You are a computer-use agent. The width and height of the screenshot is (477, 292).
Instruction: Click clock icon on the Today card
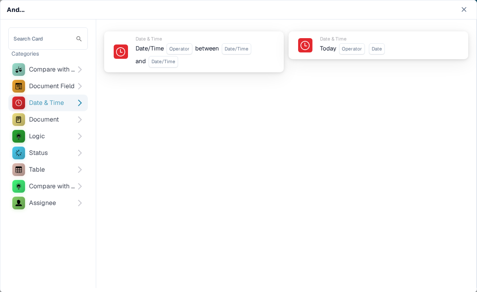pos(305,45)
